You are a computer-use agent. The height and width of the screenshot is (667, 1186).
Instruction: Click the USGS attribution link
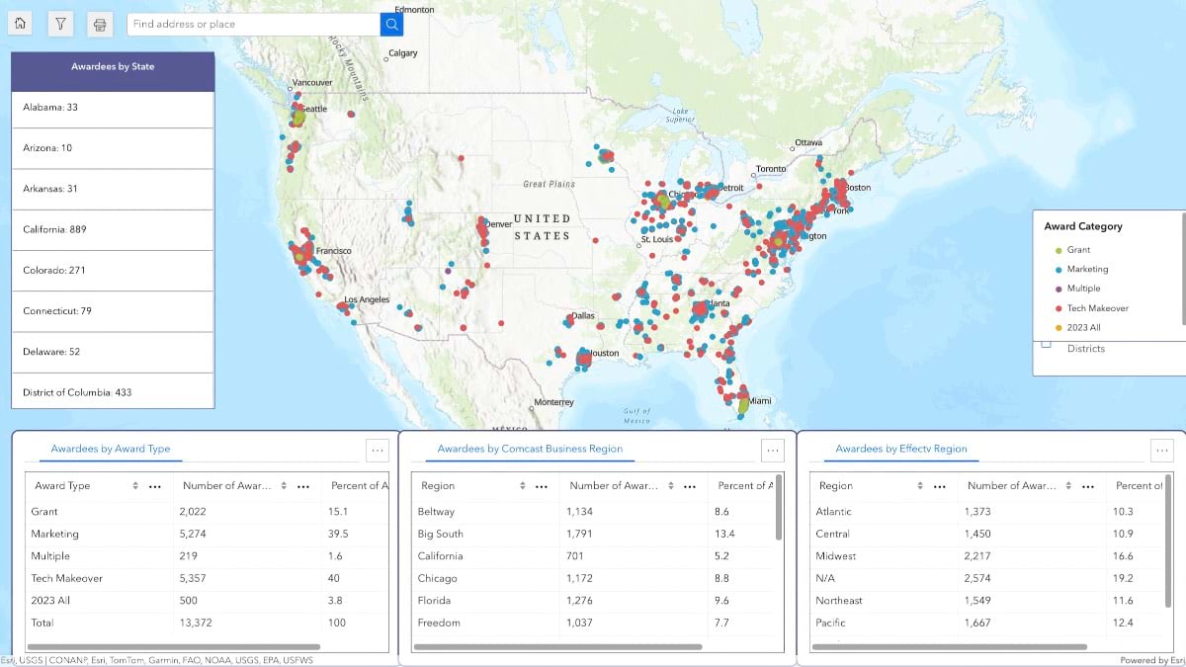[30, 660]
